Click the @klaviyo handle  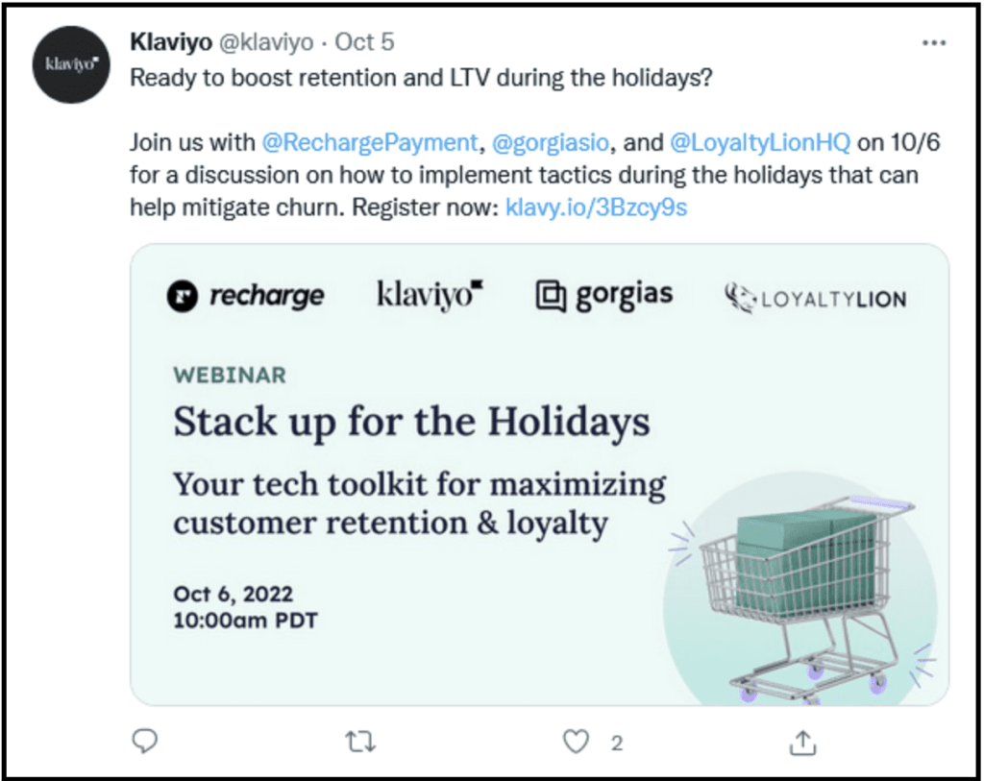pos(267,43)
